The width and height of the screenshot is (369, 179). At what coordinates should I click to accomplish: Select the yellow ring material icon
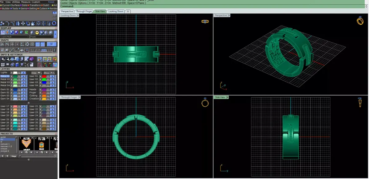click(37, 33)
